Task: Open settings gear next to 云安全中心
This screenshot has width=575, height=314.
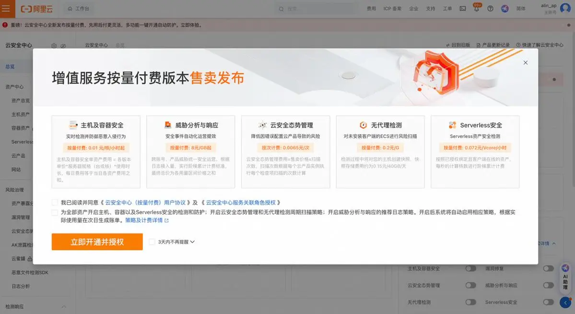Action: click(x=54, y=46)
